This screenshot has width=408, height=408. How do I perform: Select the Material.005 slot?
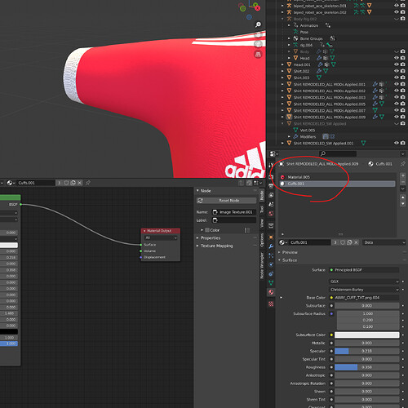(x=337, y=177)
